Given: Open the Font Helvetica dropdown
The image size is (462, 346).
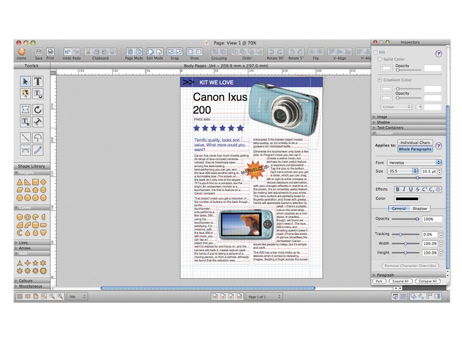Looking at the screenshot, I should pos(414,163).
